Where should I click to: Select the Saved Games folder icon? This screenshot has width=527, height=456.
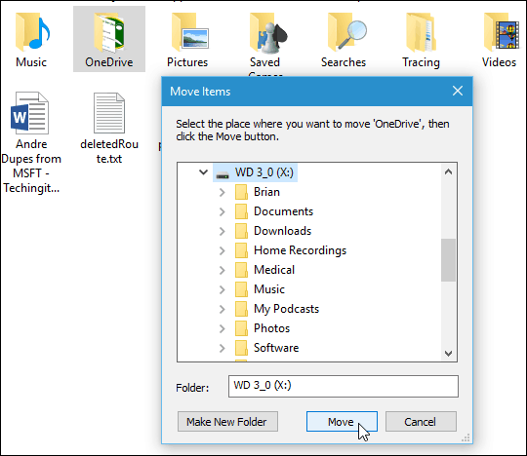coord(269,32)
